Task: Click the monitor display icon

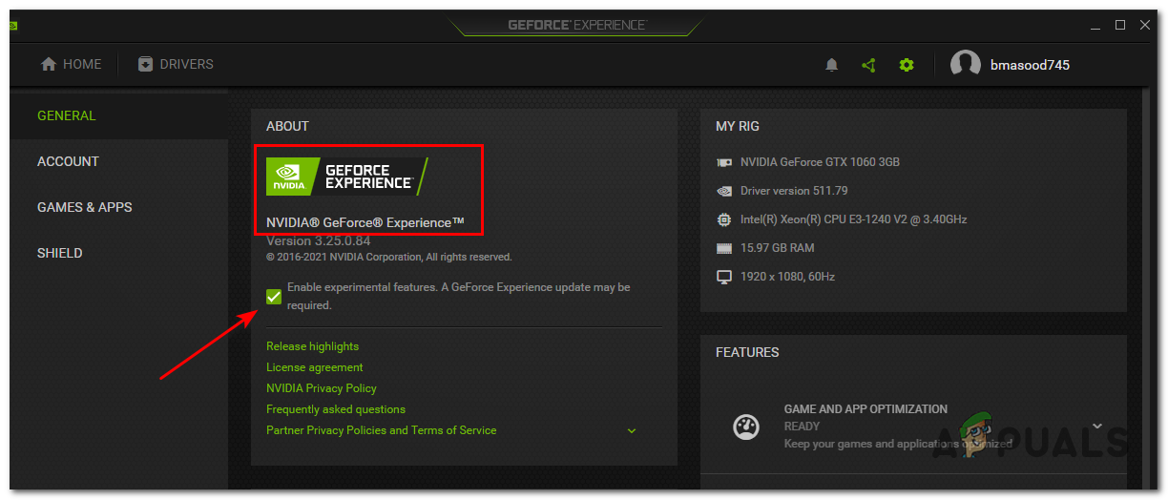Action: point(724,277)
